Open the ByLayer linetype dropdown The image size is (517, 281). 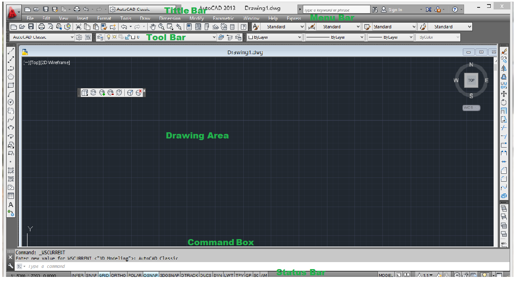pyautogui.click(x=335, y=37)
